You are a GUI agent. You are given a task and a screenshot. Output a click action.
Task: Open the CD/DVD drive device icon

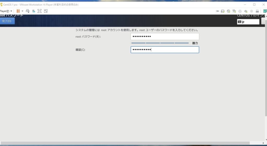click(x=228, y=11)
